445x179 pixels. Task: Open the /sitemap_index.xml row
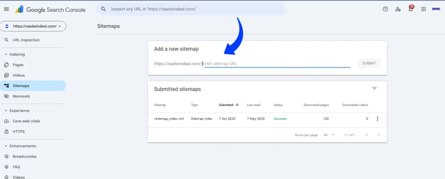[x=267, y=119]
